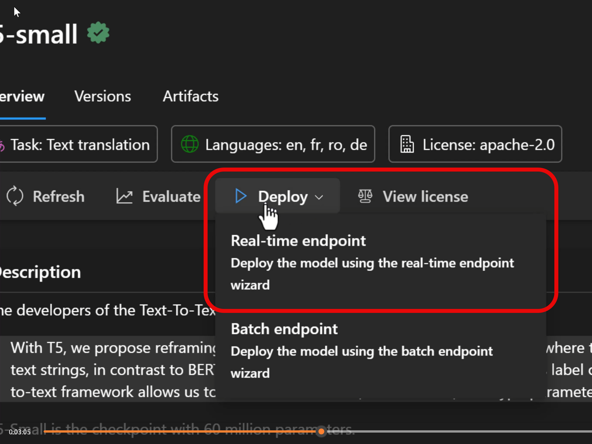592x444 pixels.
Task: Click the Refresh circular arrows icon
Action: (15, 196)
